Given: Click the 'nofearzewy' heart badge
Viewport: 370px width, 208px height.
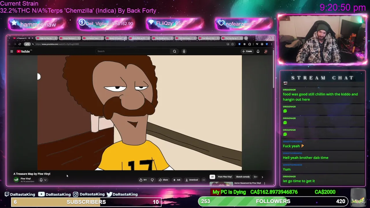Looking at the screenshot, I should coord(244,24).
